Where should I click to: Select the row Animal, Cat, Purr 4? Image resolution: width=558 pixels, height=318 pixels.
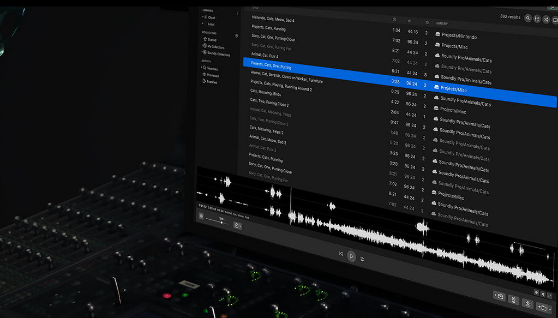265,55
